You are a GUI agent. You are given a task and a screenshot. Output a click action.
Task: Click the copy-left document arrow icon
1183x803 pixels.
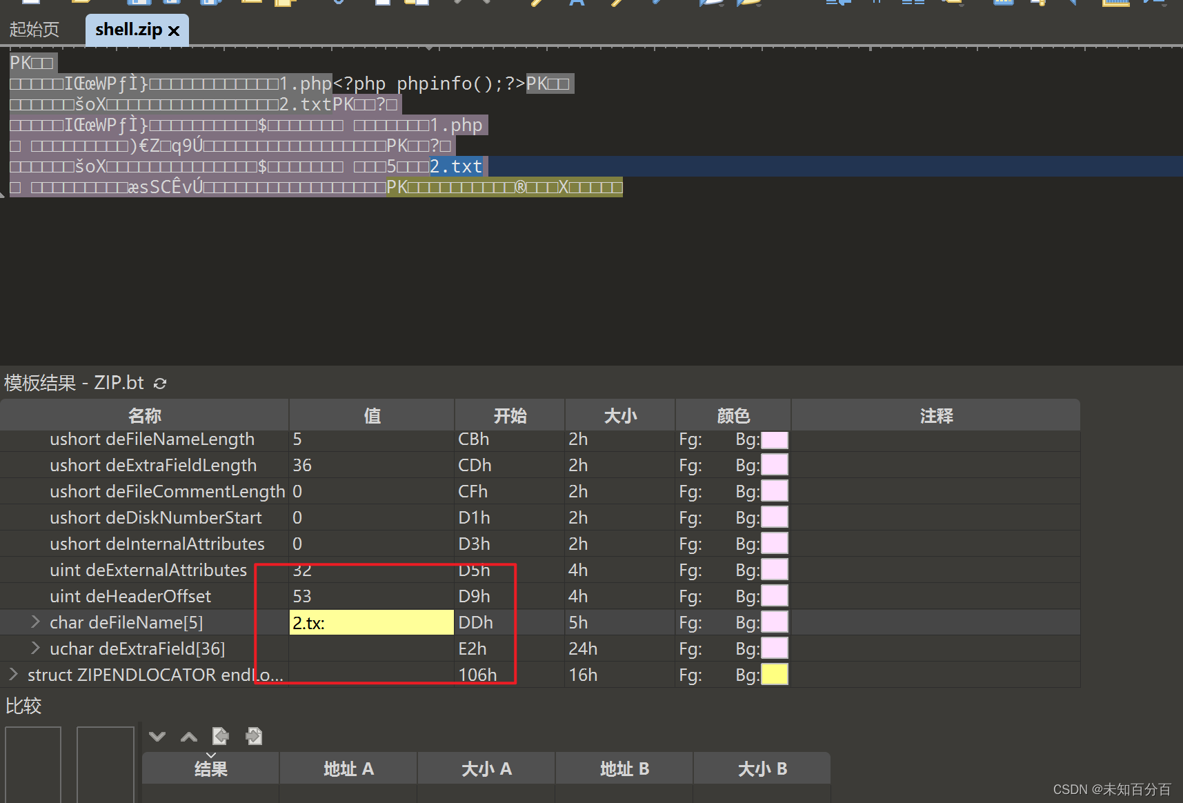221,736
